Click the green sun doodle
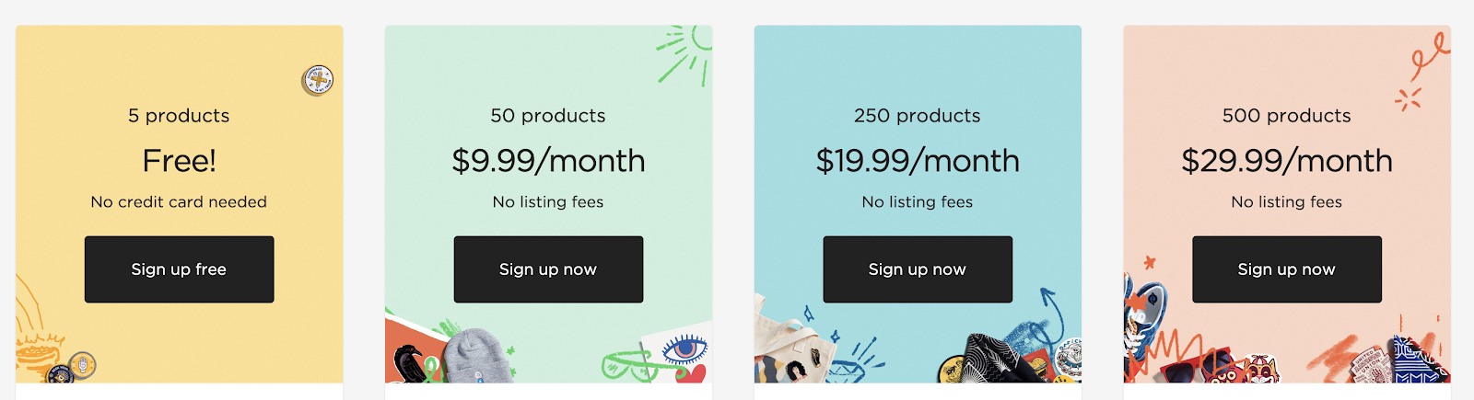The image size is (1474, 400). [685, 55]
